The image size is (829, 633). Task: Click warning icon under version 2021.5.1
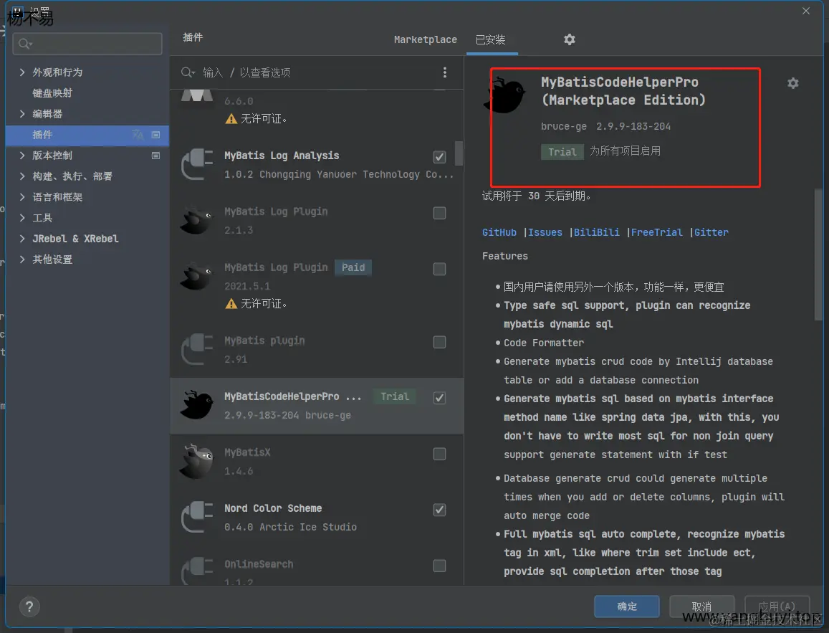[x=231, y=303]
